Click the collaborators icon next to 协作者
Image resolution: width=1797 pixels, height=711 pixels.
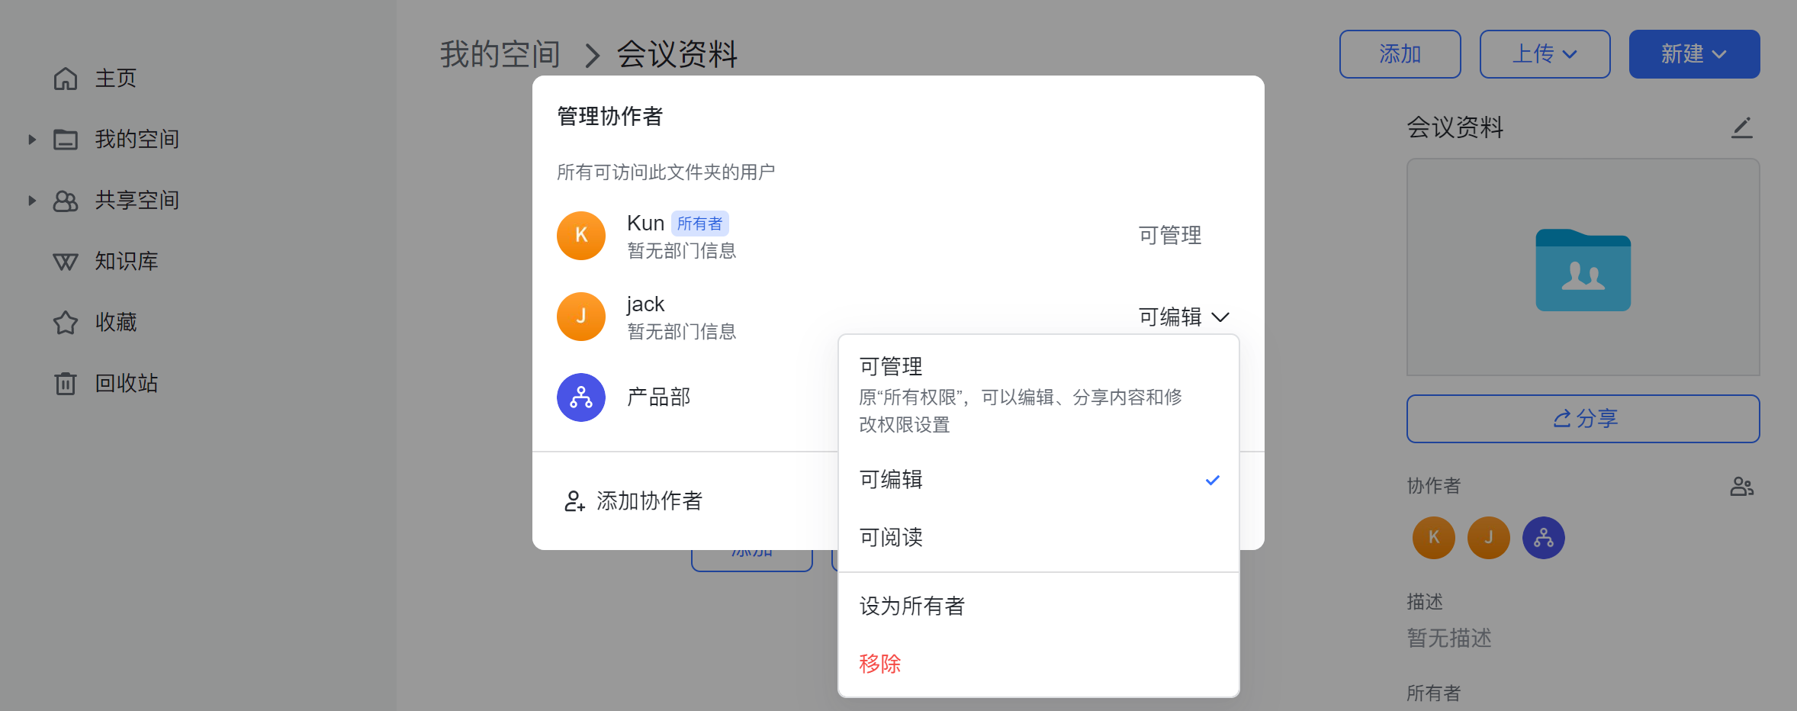pyautogui.click(x=1741, y=486)
